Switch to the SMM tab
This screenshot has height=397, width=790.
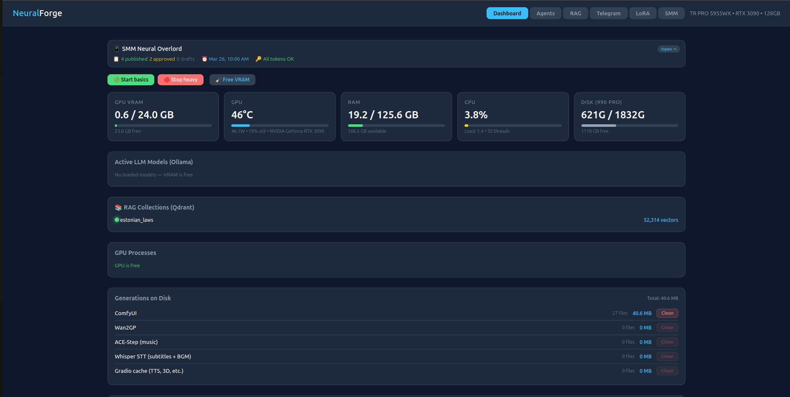(x=671, y=13)
